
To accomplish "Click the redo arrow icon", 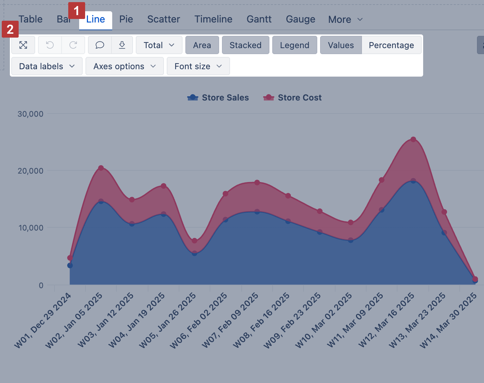I will [73, 45].
